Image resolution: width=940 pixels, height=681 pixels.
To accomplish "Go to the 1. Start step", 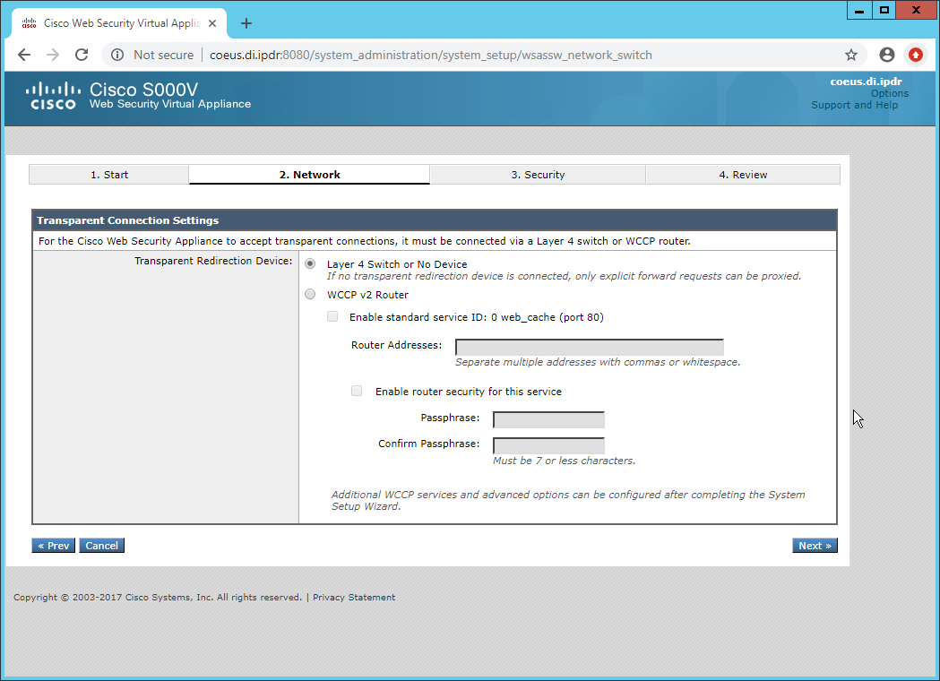I will (x=109, y=175).
